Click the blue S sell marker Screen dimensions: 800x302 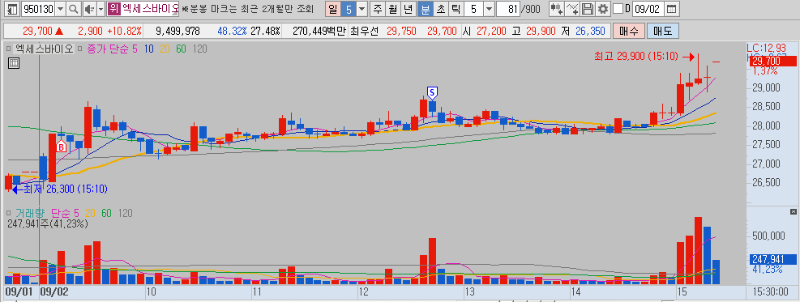(x=432, y=92)
